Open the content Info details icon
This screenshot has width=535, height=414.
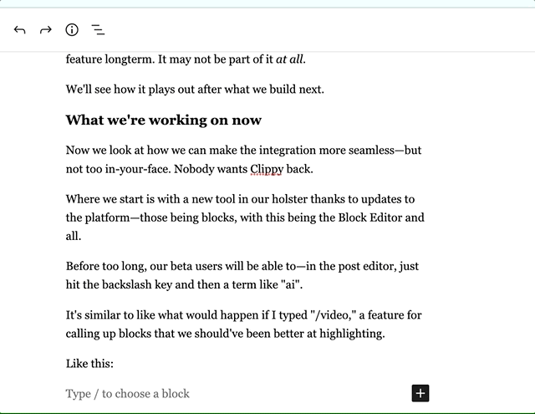(x=72, y=30)
